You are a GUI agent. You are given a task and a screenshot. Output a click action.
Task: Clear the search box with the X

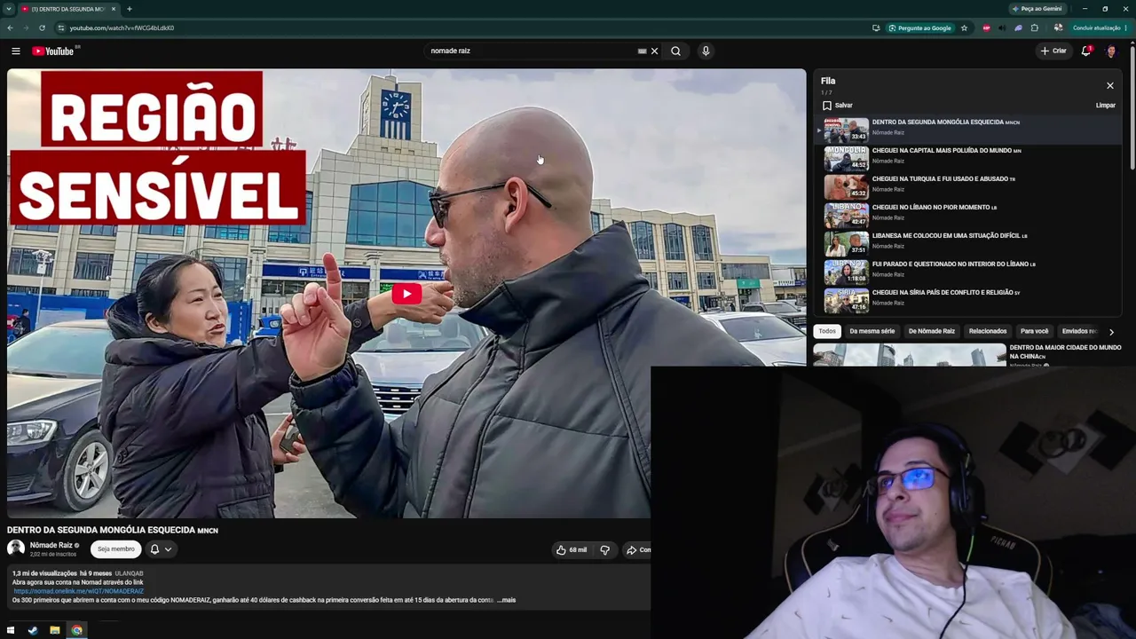[x=655, y=51]
